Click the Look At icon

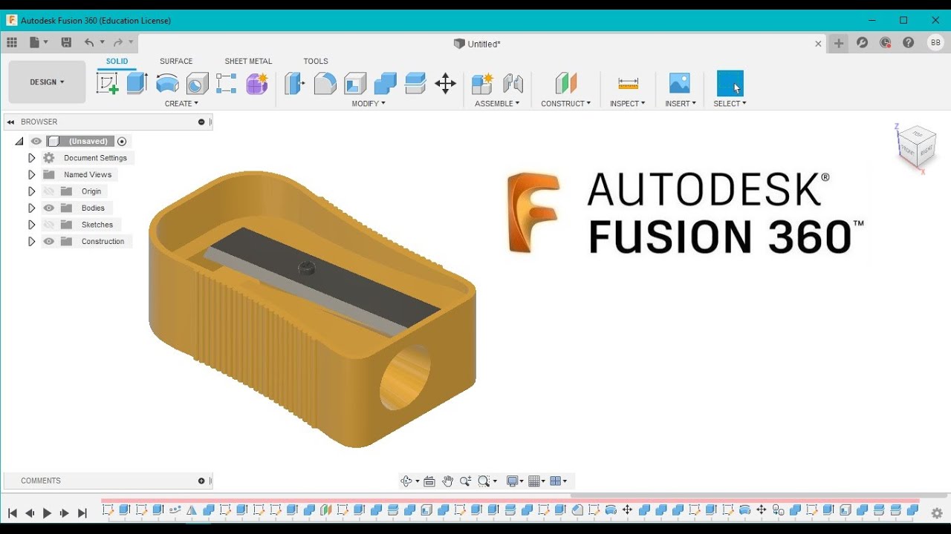point(429,481)
